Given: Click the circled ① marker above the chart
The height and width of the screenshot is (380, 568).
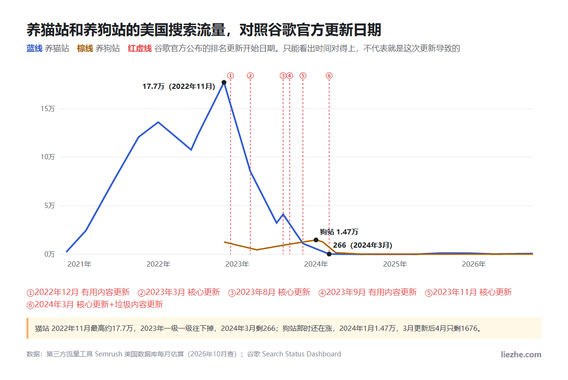Looking at the screenshot, I should point(231,75).
